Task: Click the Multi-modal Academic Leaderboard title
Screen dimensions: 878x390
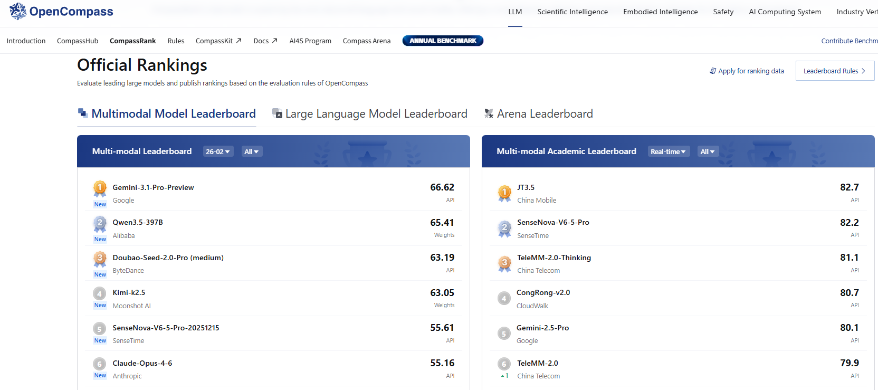Action: click(x=566, y=151)
